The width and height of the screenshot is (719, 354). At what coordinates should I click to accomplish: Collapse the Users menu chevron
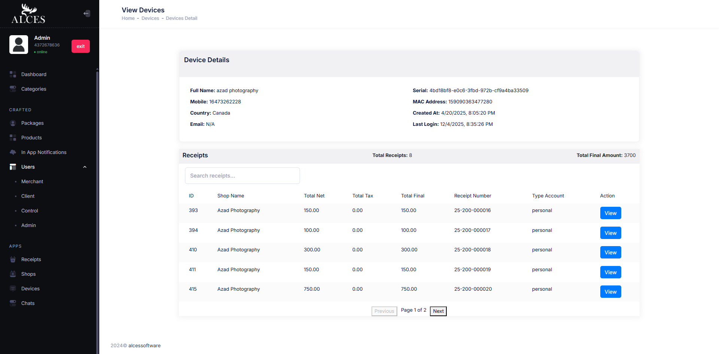[x=85, y=167]
